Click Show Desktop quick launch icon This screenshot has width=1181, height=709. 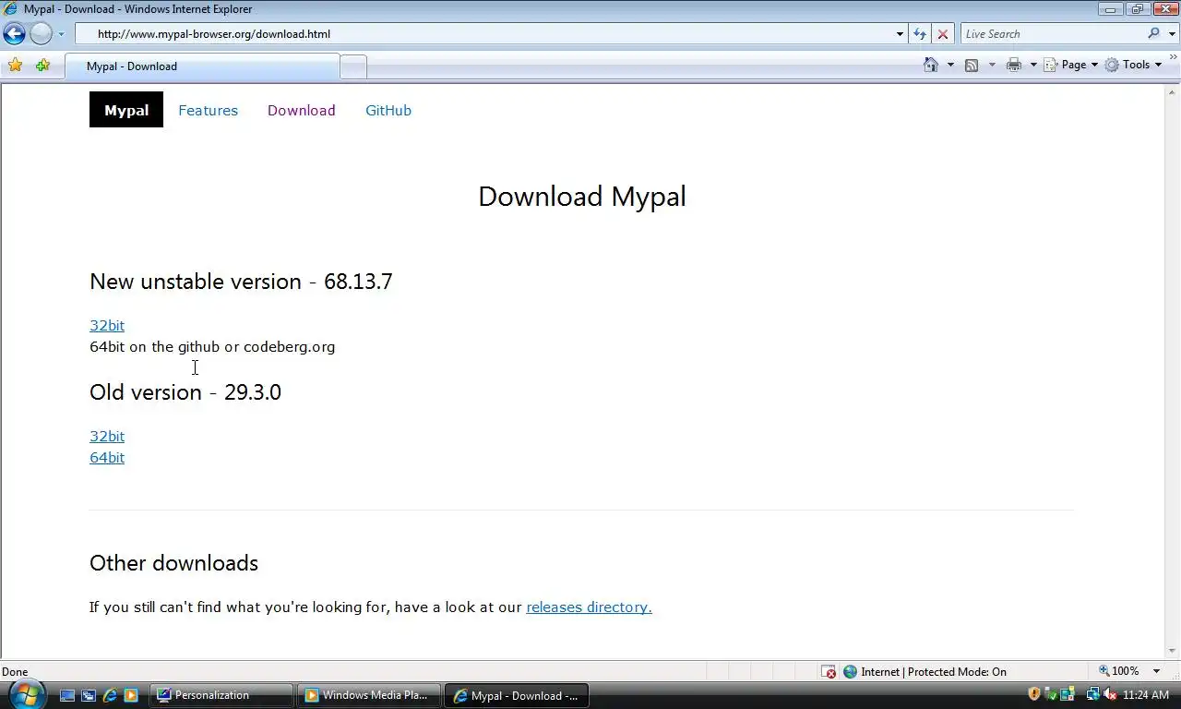point(67,695)
